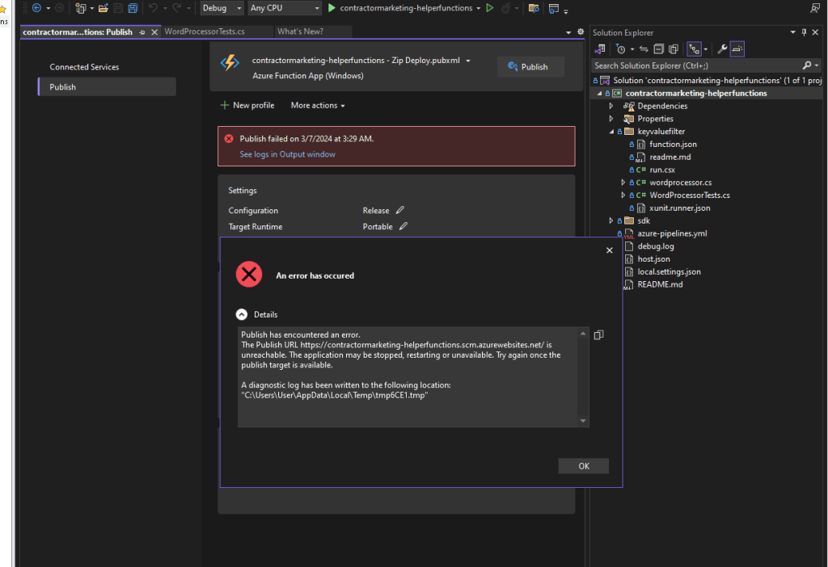Collapse the Details expander in error dialog
The width and height of the screenshot is (828, 567).
click(241, 314)
